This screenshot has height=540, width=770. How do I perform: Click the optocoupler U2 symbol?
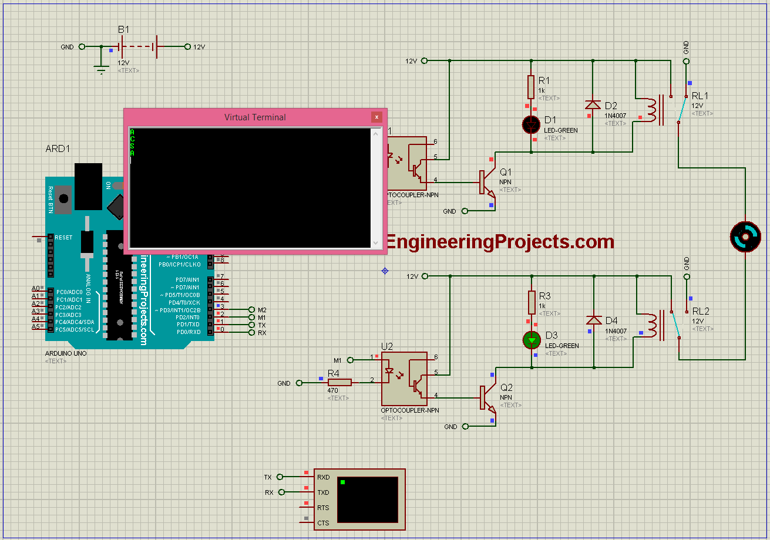[x=405, y=379]
